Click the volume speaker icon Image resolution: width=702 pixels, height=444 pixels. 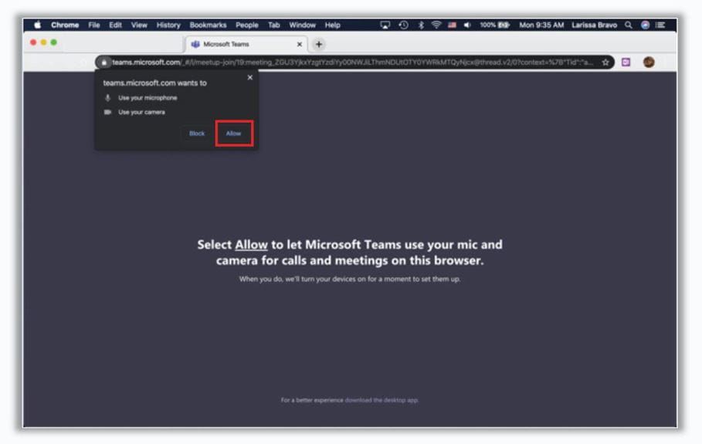pyautogui.click(x=467, y=25)
